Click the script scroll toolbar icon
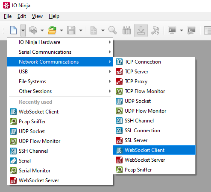The image size is (211, 192). click(155, 30)
